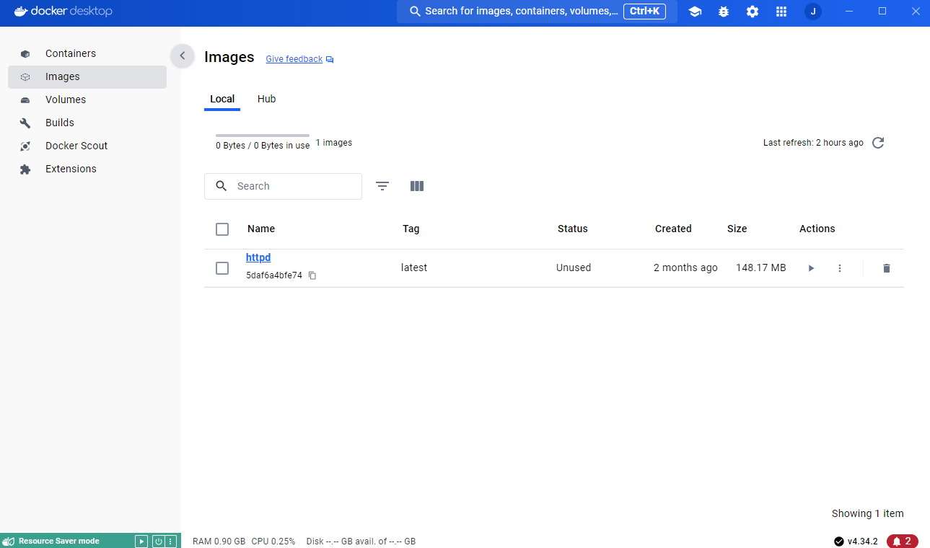Image resolution: width=930 pixels, height=548 pixels.
Task: Open the filter options icon
Action: [382, 186]
